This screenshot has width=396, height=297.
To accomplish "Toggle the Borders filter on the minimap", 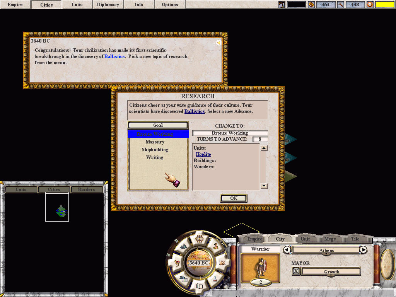I will point(87,189).
